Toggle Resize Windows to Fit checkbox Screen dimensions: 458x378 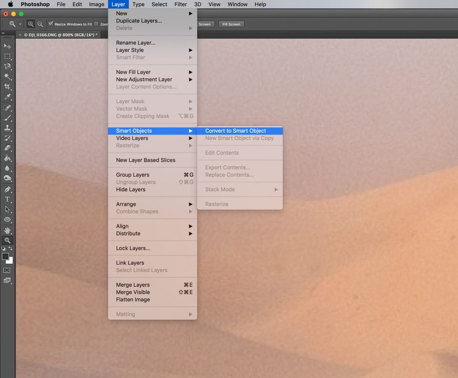(x=51, y=24)
